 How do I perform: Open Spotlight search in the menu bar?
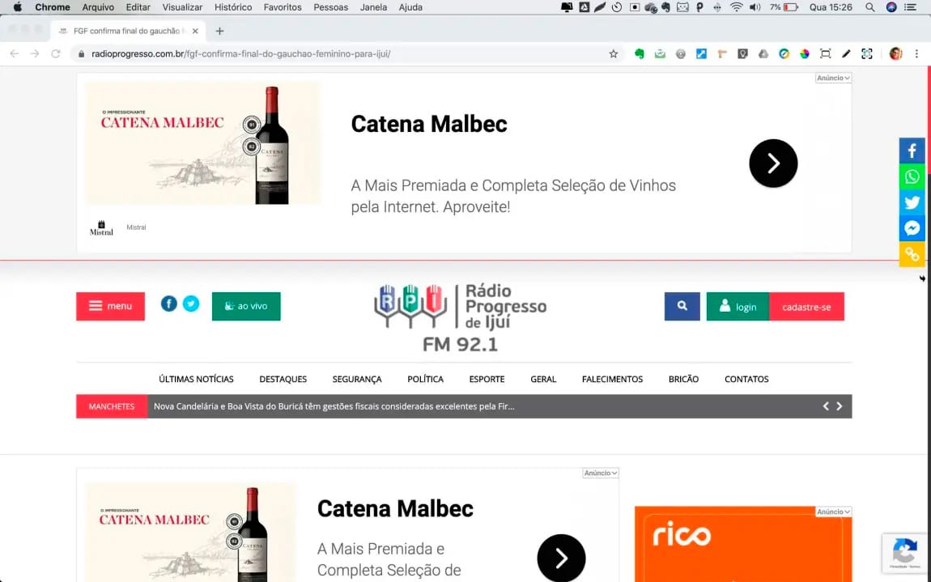pyautogui.click(x=869, y=7)
